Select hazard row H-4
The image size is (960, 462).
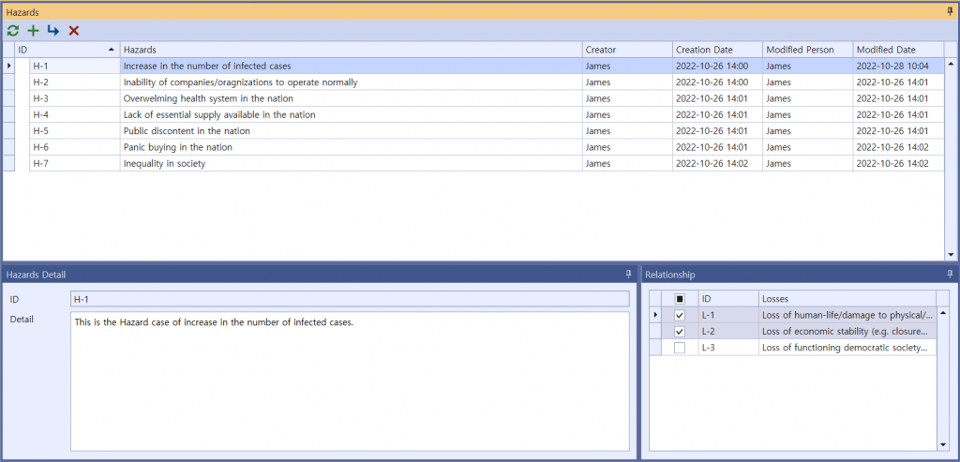tap(218, 114)
